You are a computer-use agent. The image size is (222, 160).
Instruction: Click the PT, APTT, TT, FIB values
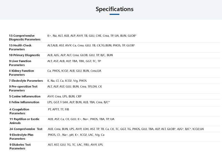pos(59,109)
